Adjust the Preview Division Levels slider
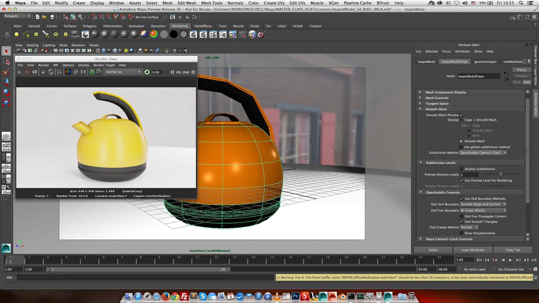Screen dimensions: 539x303 [x=501, y=174]
